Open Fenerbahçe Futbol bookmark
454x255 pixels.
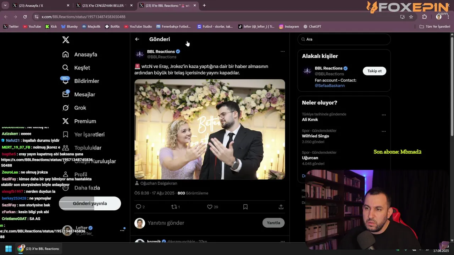[173, 27]
